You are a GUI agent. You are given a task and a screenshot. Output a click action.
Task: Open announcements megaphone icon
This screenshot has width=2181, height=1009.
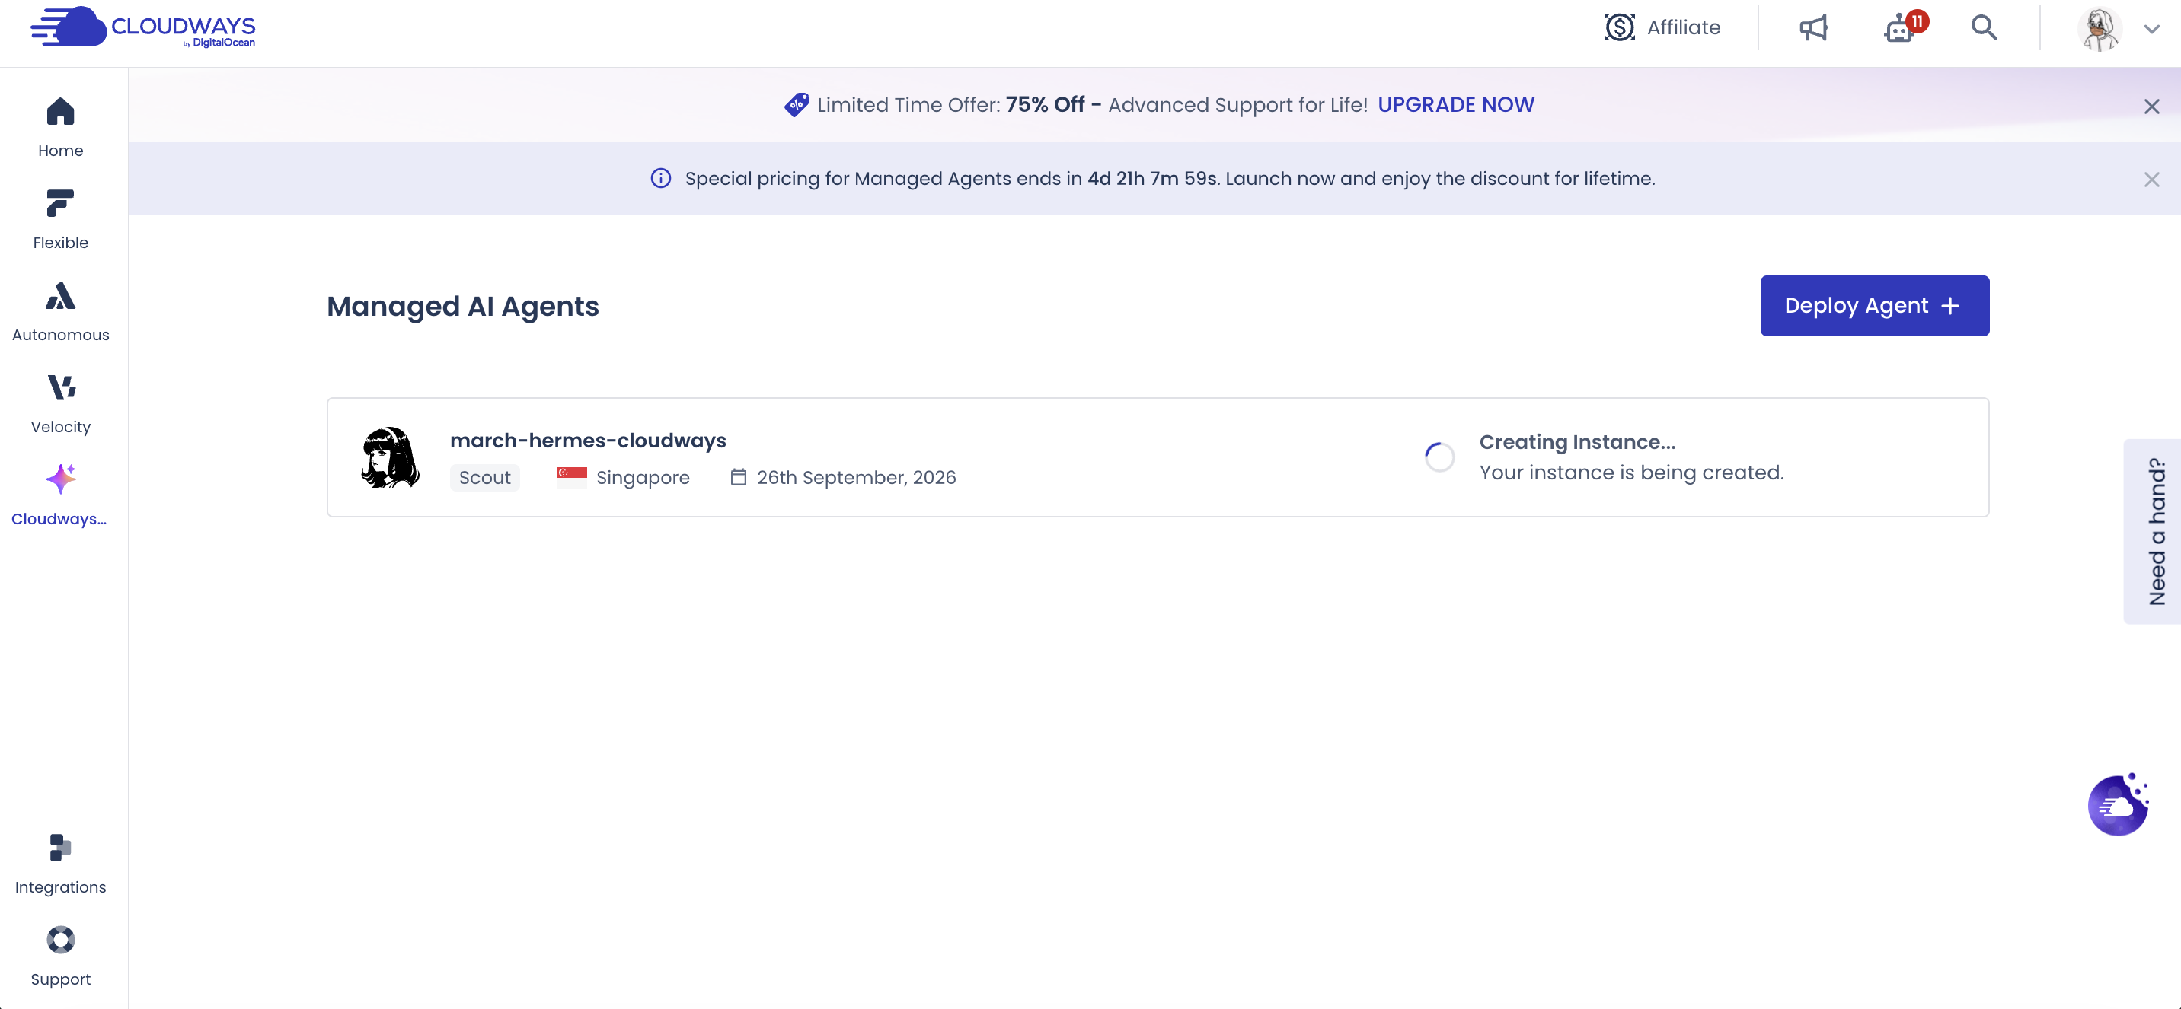point(1812,27)
